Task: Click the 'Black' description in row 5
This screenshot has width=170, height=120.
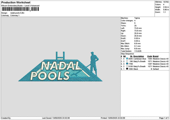Action: click(x=136, y=69)
